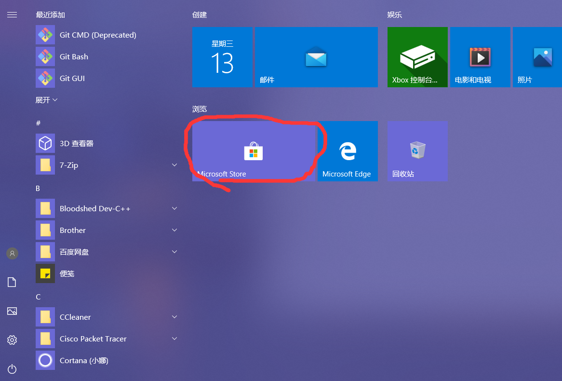
Task: Open Settings with the gear icon
Action: 12,340
